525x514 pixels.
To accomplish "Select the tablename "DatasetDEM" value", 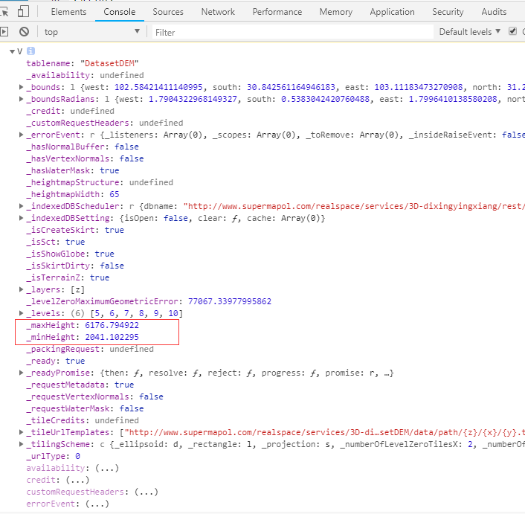I will (x=109, y=63).
